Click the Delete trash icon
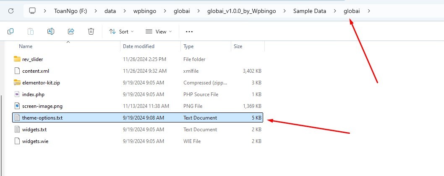This screenshot has height=176, width=444. tap(91, 31)
